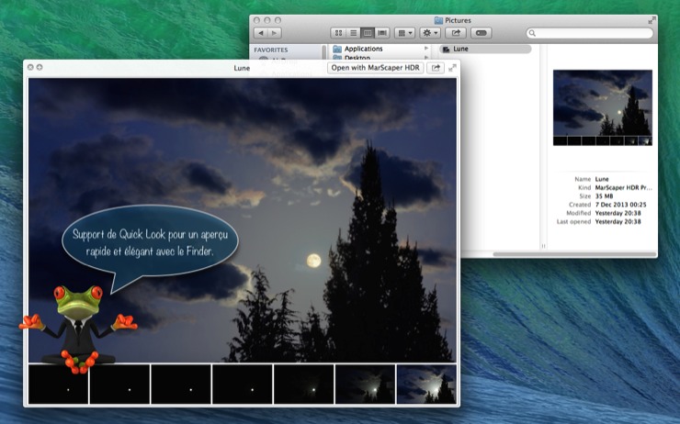The width and height of the screenshot is (680, 424).
Task: Click the Edit Tags toolbar button
Action: [x=482, y=33]
